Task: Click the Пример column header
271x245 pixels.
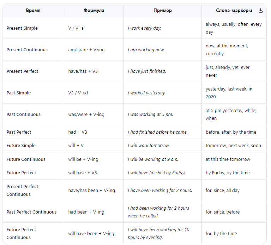Action: (x=163, y=11)
